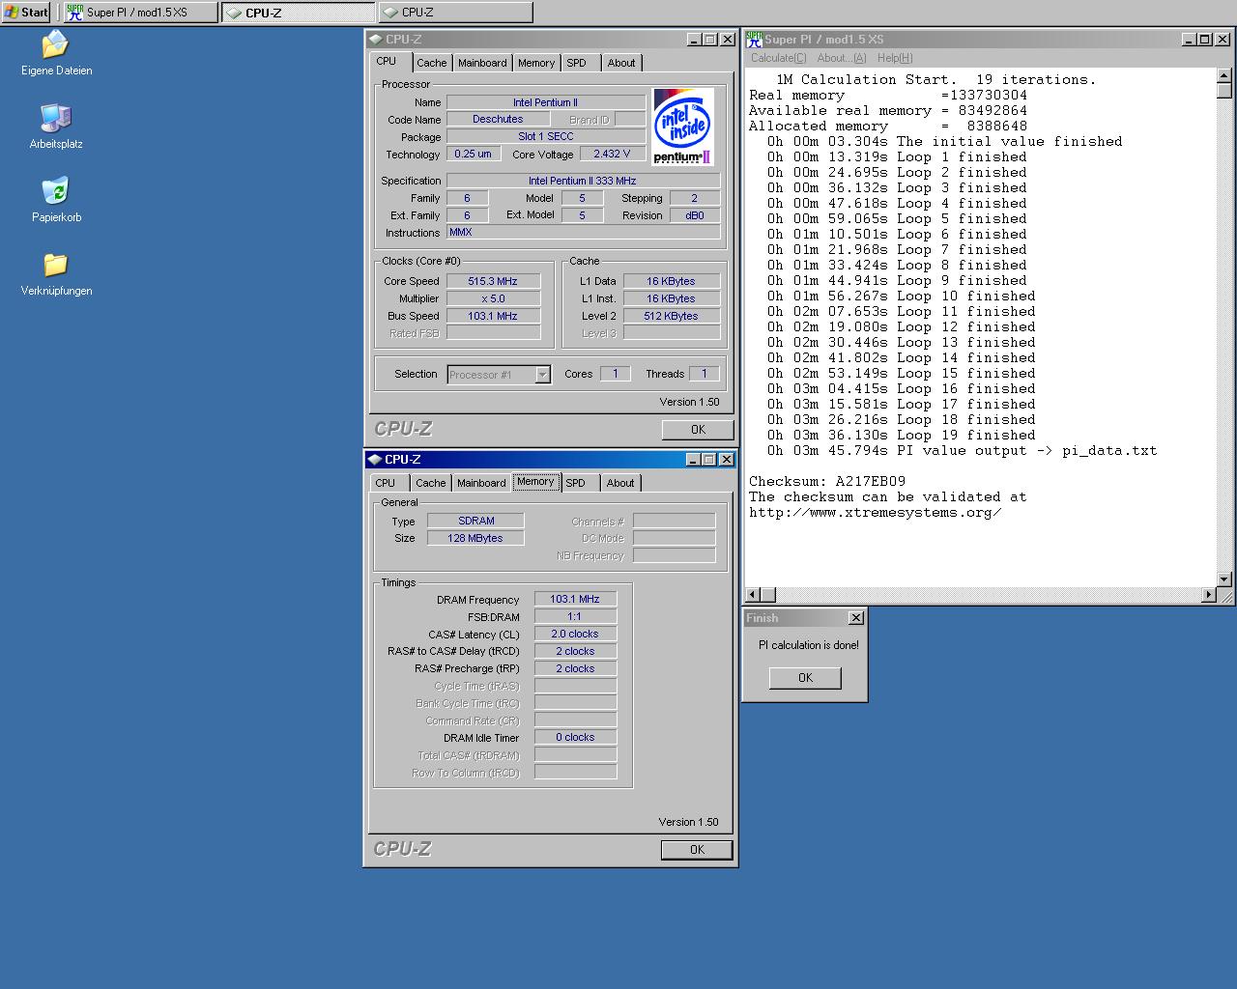Expand the Processor #1 selection dropdown
1237x989 pixels.
click(x=543, y=375)
